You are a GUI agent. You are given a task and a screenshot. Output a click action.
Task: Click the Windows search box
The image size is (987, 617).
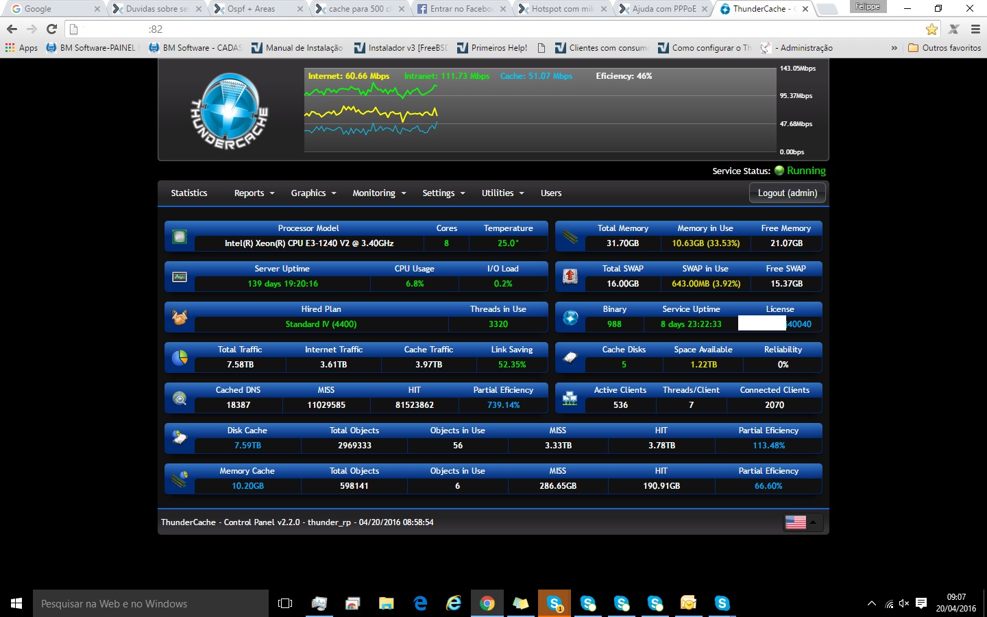click(x=151, y=603)
